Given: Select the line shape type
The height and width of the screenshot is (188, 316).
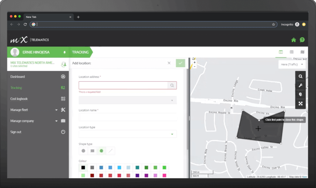Looking at the screenshot, I should pos(110,151).
